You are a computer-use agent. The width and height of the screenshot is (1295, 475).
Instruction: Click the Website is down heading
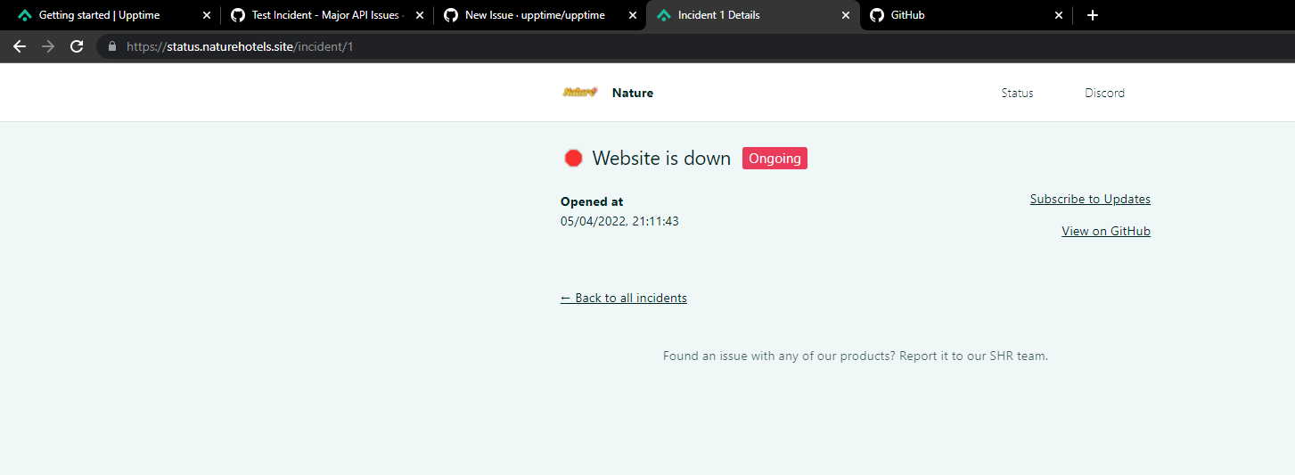661,159
